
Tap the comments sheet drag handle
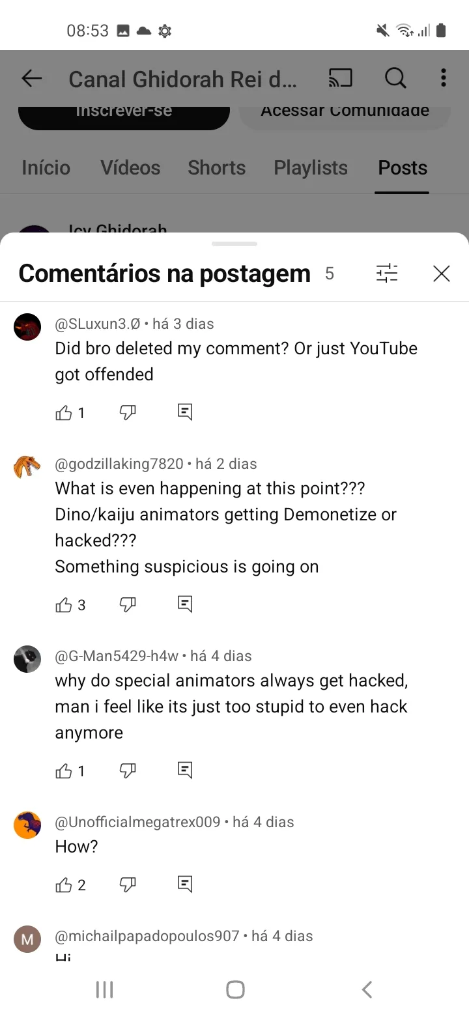point(234,244)
